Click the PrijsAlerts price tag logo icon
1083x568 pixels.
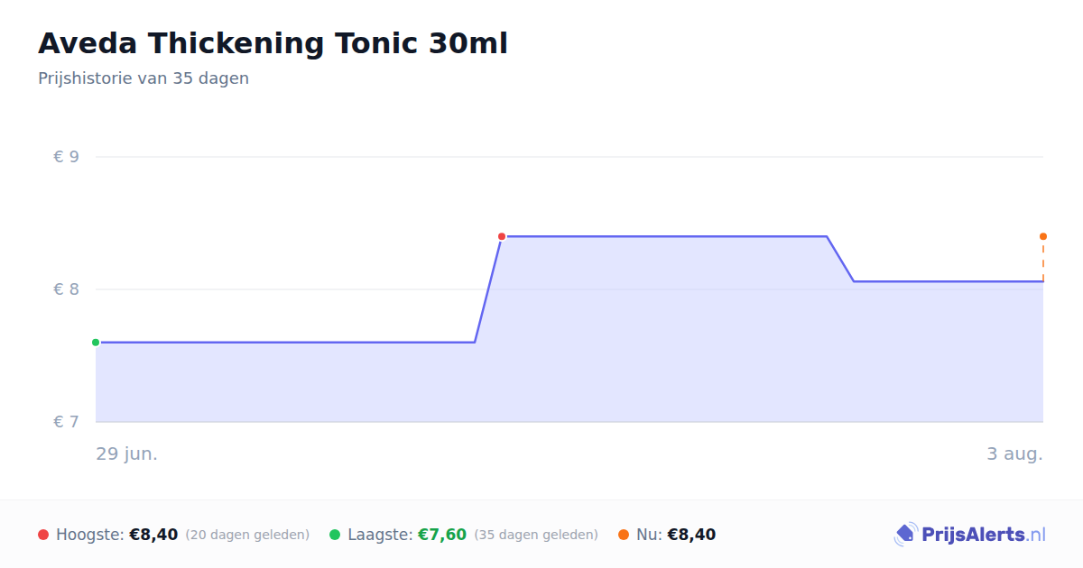[x=905, y=535]
